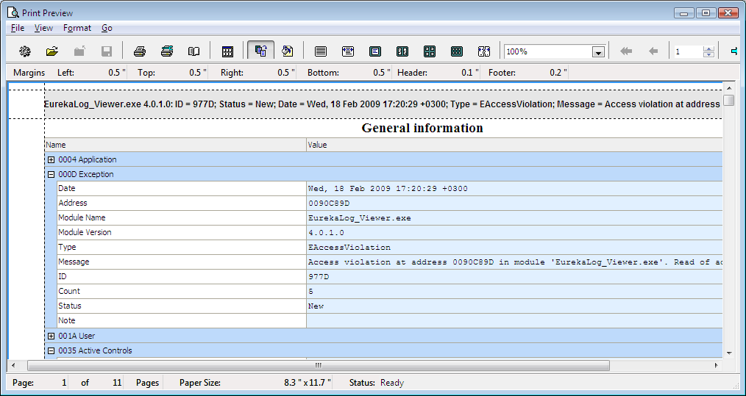Viewport: 746px width, 396px height.
Task: Select the Address value 0090C89D
Action: [x=329, y=204]
